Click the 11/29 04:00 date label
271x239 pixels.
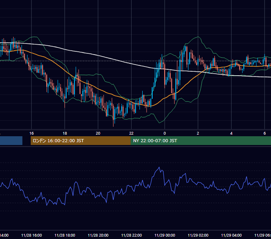[x=232, y=235]
